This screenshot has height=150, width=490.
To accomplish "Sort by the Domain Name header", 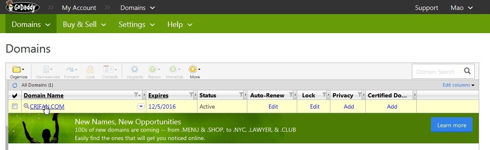I will pos(44,95).
